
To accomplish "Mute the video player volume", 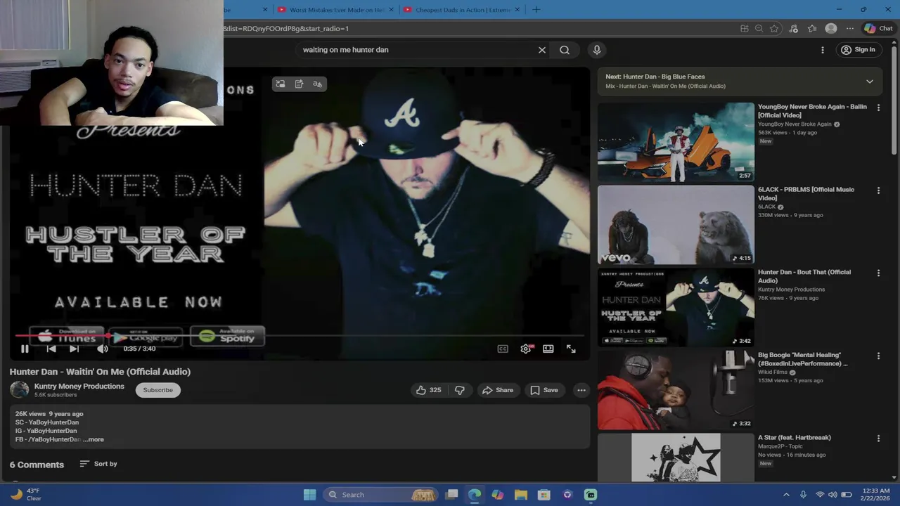I will 103,349.
